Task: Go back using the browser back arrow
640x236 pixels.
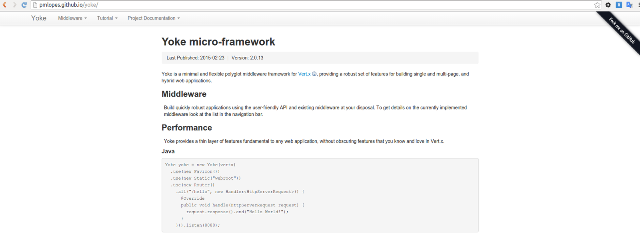Action: pyautogui.click(x=4, y=5)
